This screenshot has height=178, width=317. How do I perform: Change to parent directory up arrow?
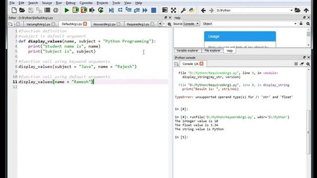306,10
